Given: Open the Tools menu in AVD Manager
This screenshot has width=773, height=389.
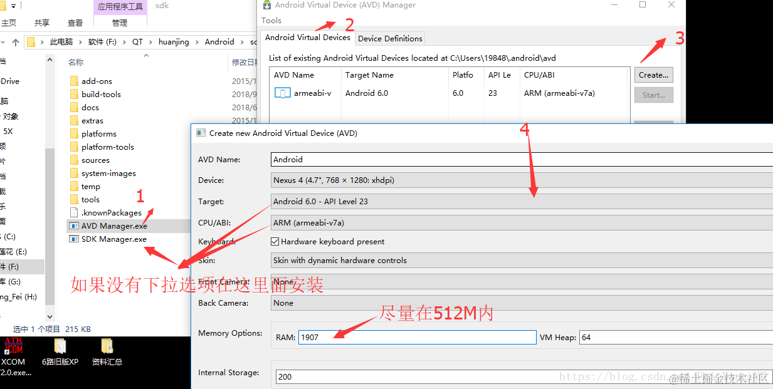Looking at the screenshot, I should [x=271, y=21].
